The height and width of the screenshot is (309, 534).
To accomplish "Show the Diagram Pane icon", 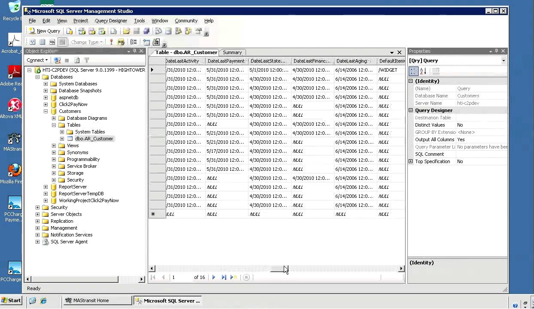I will [32, 42].
